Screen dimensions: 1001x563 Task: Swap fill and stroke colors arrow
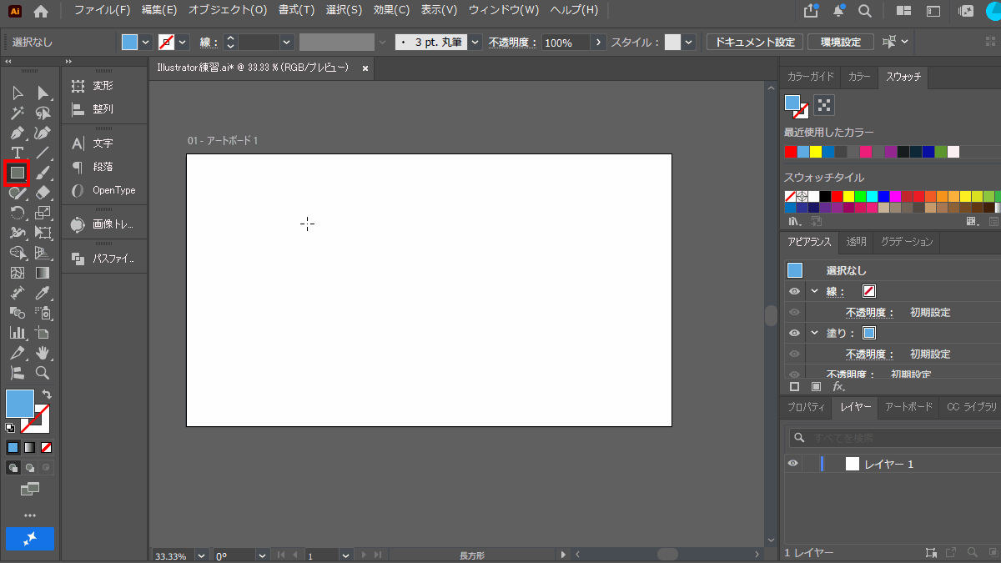(47, 394)
